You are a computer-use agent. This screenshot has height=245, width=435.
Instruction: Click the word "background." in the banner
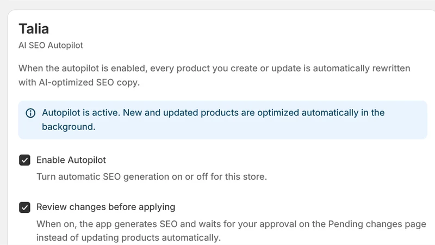(x=69, y=127)
